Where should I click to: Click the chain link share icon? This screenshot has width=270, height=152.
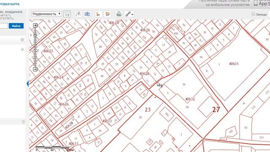(128, 14)
